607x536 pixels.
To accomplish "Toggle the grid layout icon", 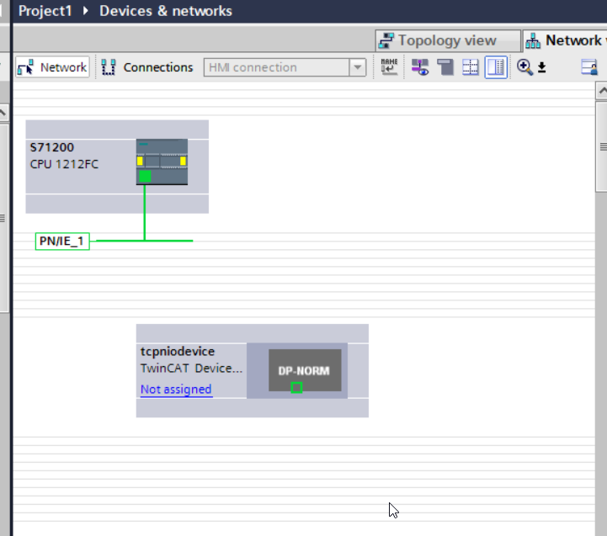I will [x=471, y=67].
